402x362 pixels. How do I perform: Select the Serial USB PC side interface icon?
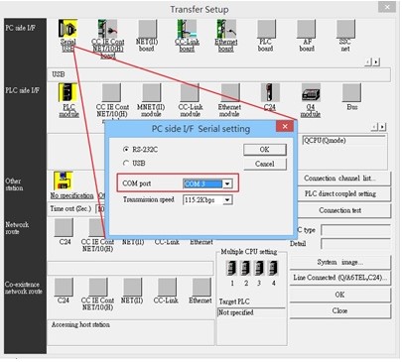(68, 29)
